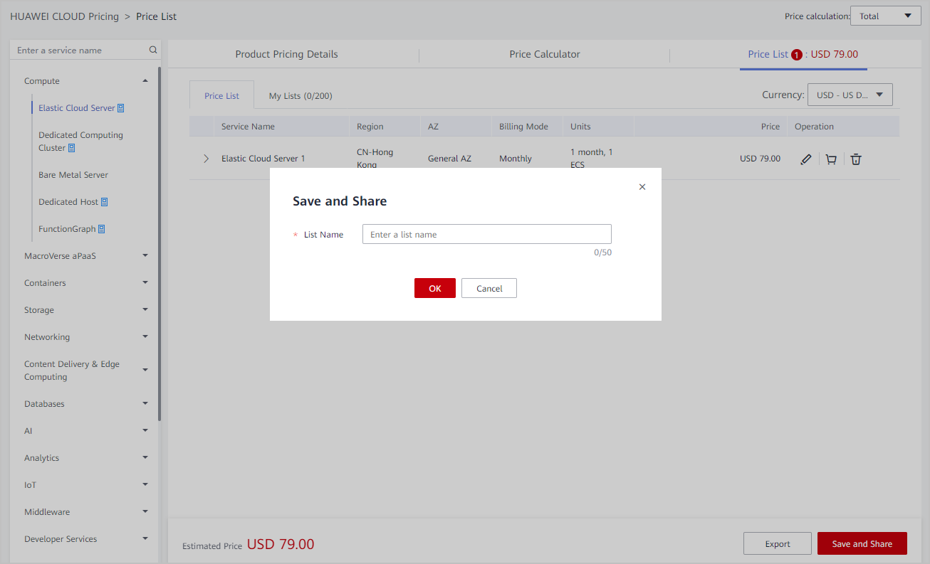The height and width of the screenshot is (564, 930).
Task: Click the General AZ cell
Action: tap(449, 159)
